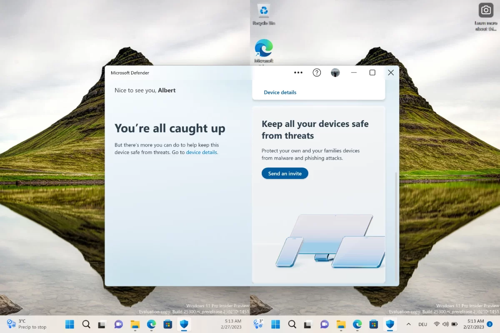Open Microsoft Store on the taskbar with DEU tray

pos(374,324)
